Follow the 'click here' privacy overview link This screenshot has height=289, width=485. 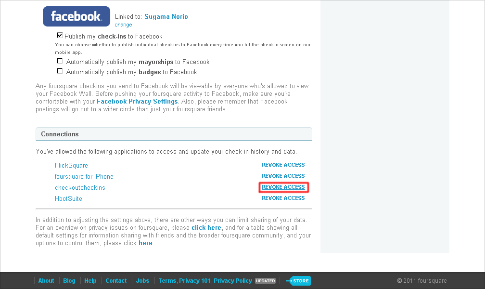pos(206,228)
